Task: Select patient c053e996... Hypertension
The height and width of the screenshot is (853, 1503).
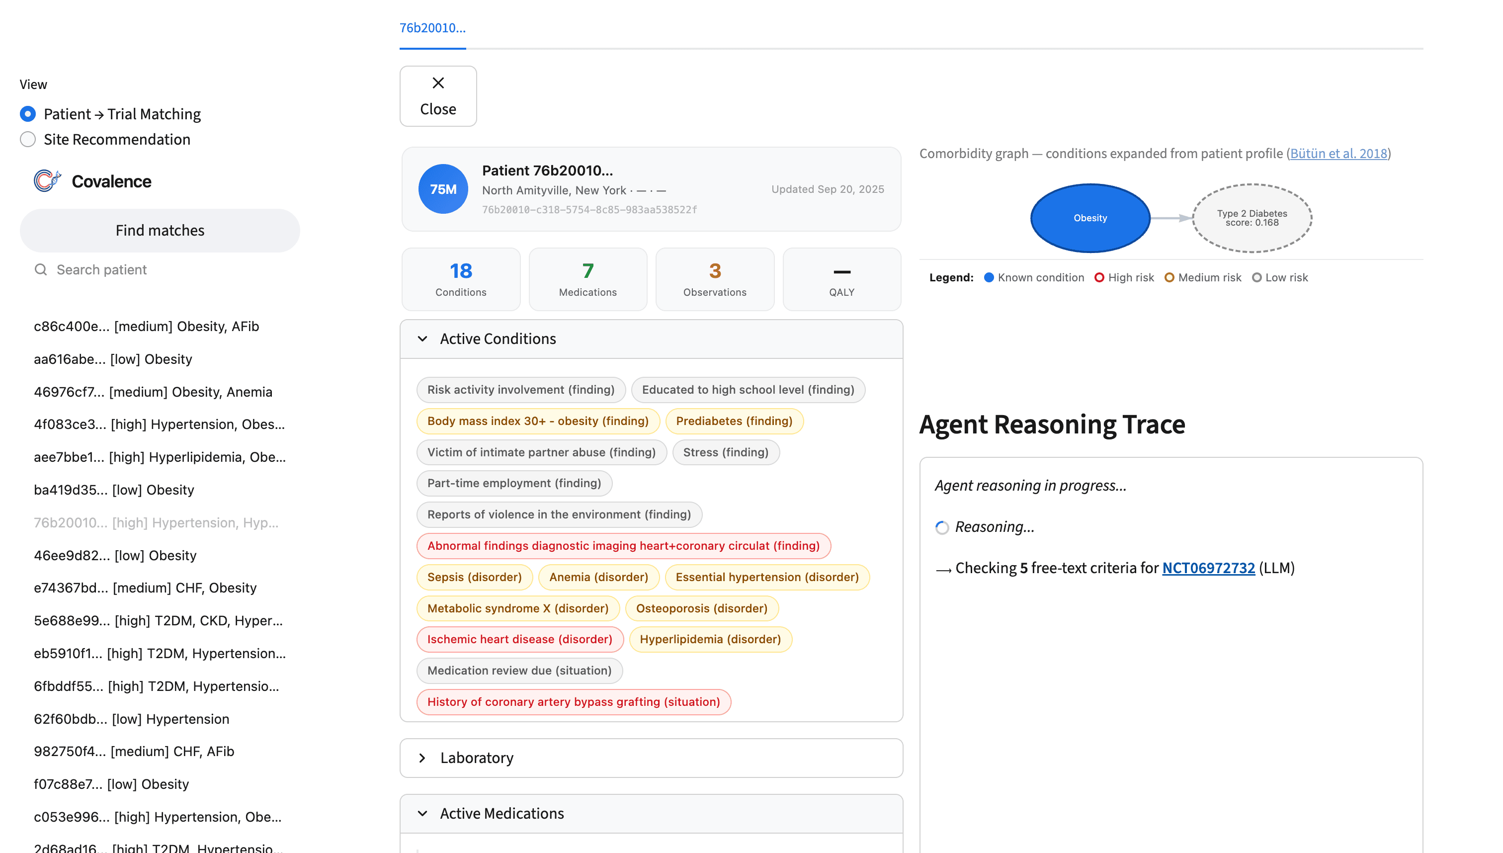Action: tap(158, 817)
